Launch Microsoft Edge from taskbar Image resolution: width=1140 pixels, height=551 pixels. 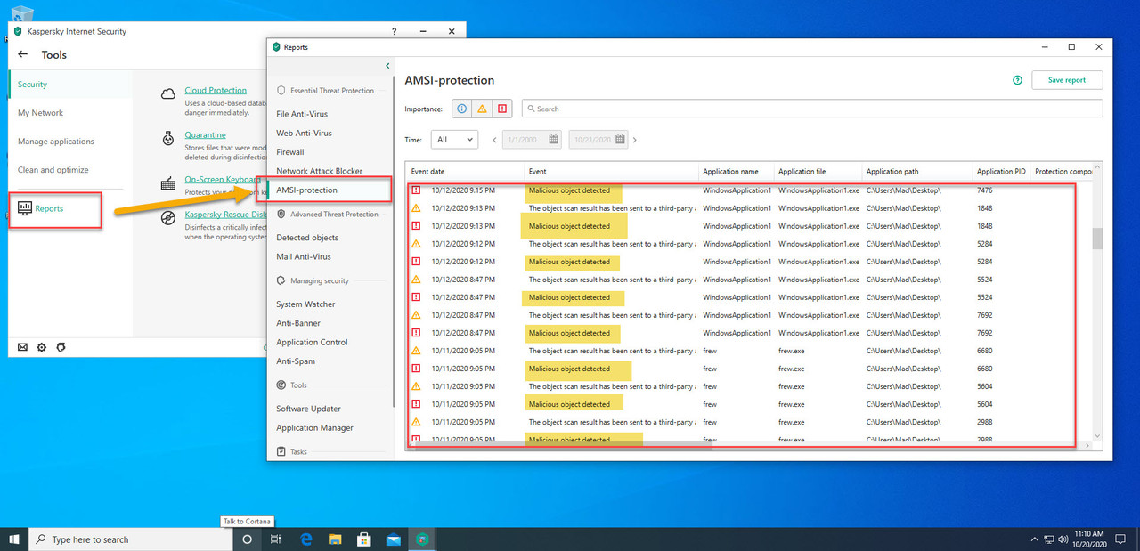[306, 539]
